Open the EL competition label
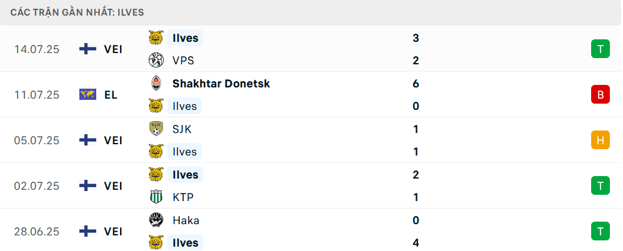The image size is (623, 251). coord(111,95)
